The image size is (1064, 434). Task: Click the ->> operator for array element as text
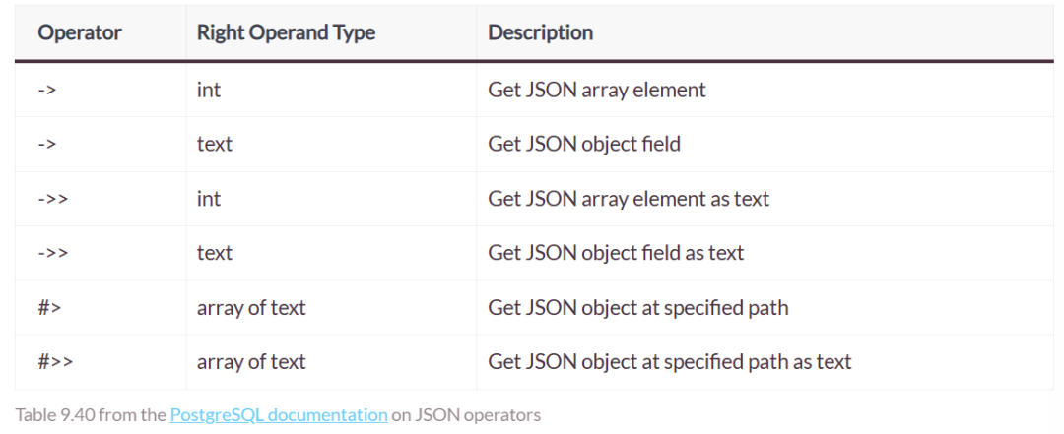(53, 199)
